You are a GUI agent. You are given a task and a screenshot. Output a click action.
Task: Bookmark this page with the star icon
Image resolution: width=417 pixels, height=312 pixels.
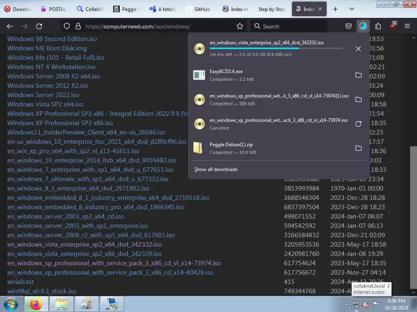pos(240,26)
